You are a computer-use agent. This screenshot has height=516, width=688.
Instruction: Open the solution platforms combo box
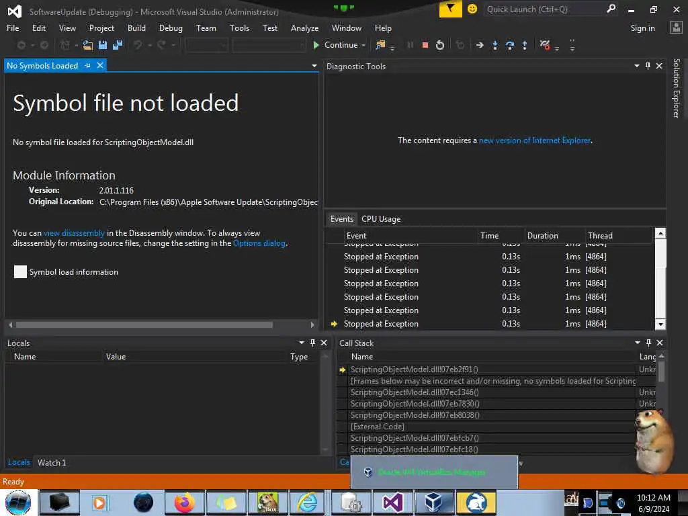269,45
